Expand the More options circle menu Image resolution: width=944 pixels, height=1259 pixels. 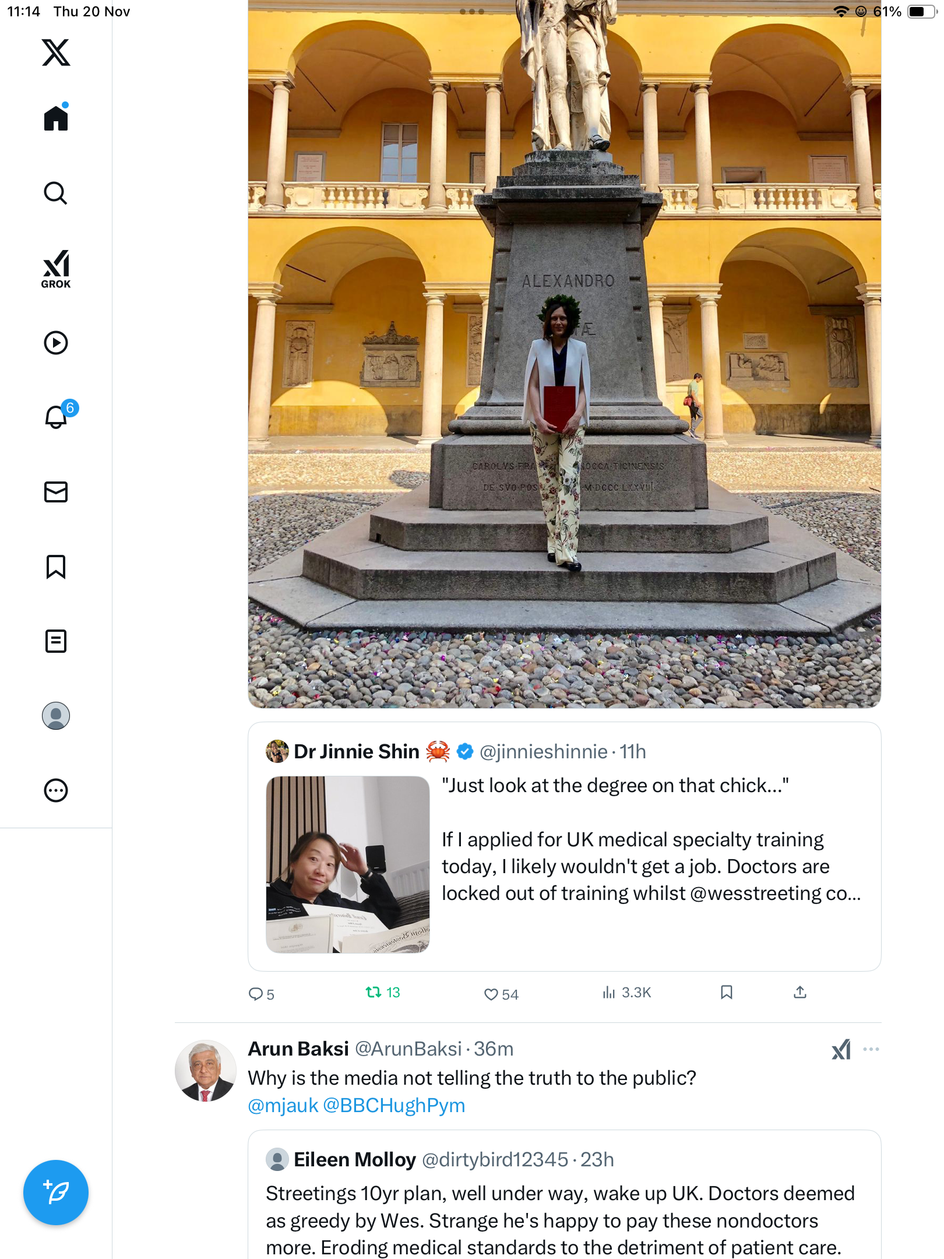tap(56, 790)
